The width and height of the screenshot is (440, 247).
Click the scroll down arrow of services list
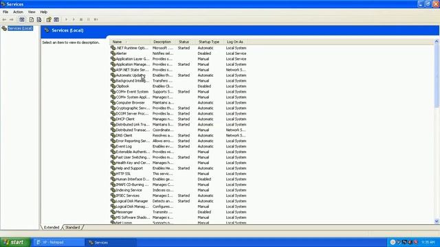click(437, 221)
